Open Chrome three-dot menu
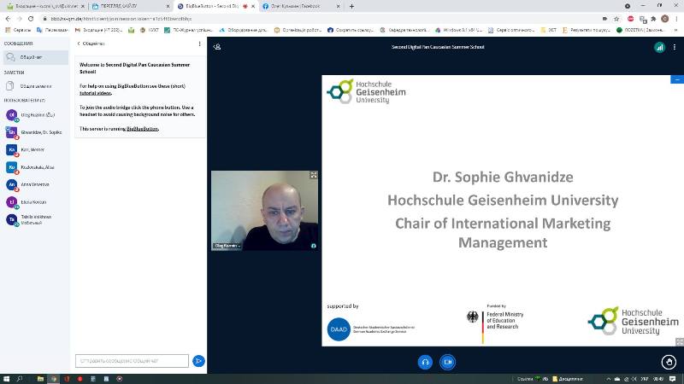Viewport: 684px width, 384px height. click(x=676, y=19)
